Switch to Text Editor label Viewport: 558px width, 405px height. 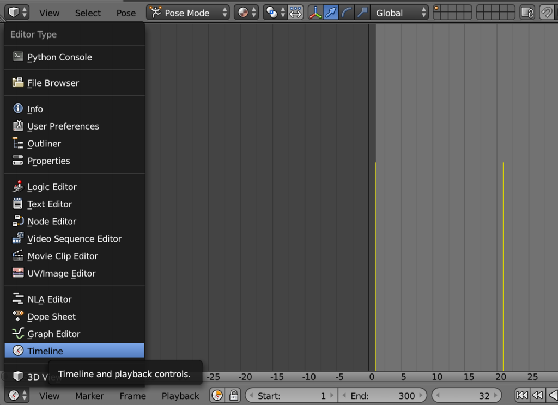(x=50, y=204)
